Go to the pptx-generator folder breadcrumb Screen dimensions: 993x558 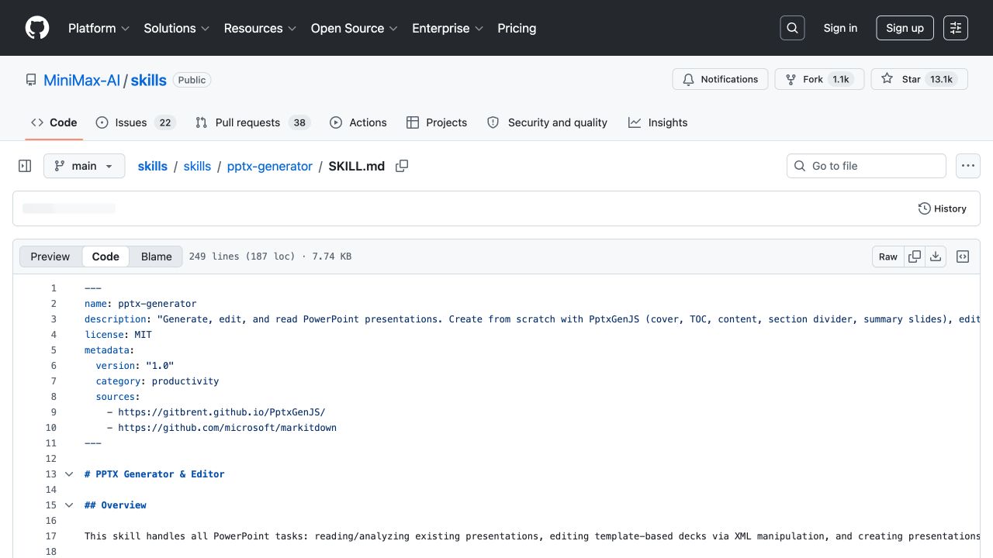pyautogui.click(x=269, y=166)
